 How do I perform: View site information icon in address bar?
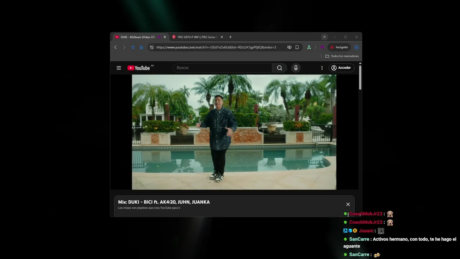[152, 47]
